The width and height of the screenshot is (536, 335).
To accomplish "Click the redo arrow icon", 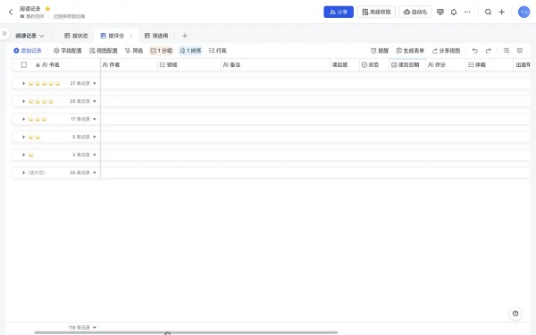I will coord(488,51).
